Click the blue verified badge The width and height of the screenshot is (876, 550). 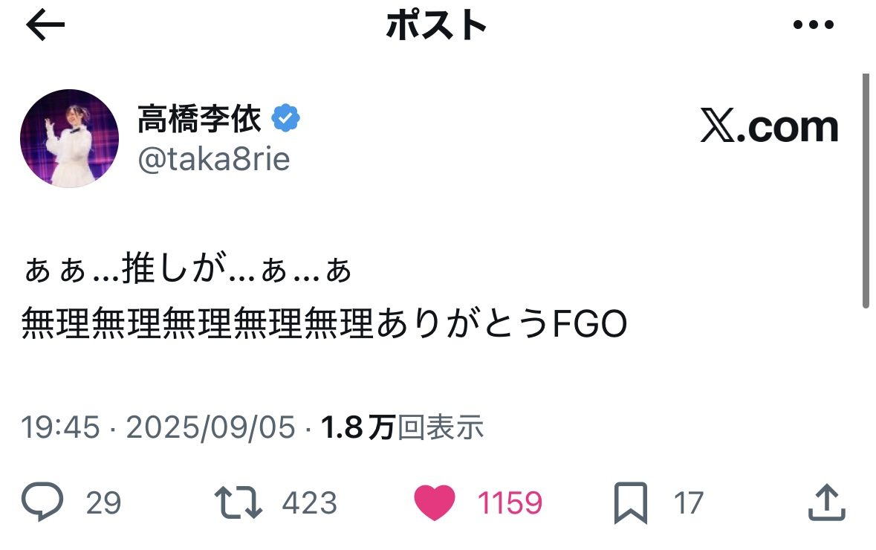pyautogui.click(x=285, y=118)
